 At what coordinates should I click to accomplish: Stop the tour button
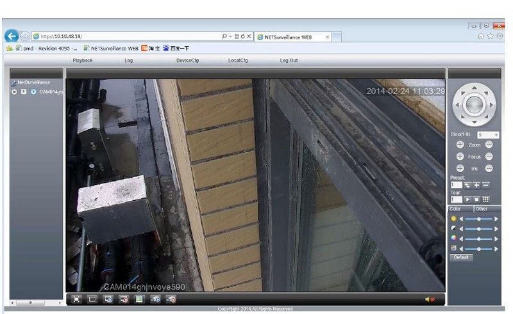click(x=476, y=200)
